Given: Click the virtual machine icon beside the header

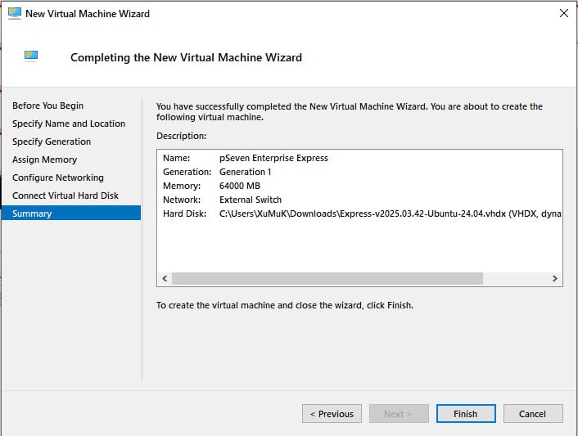Looking at the screenshot, I should [x=31, y=56].
